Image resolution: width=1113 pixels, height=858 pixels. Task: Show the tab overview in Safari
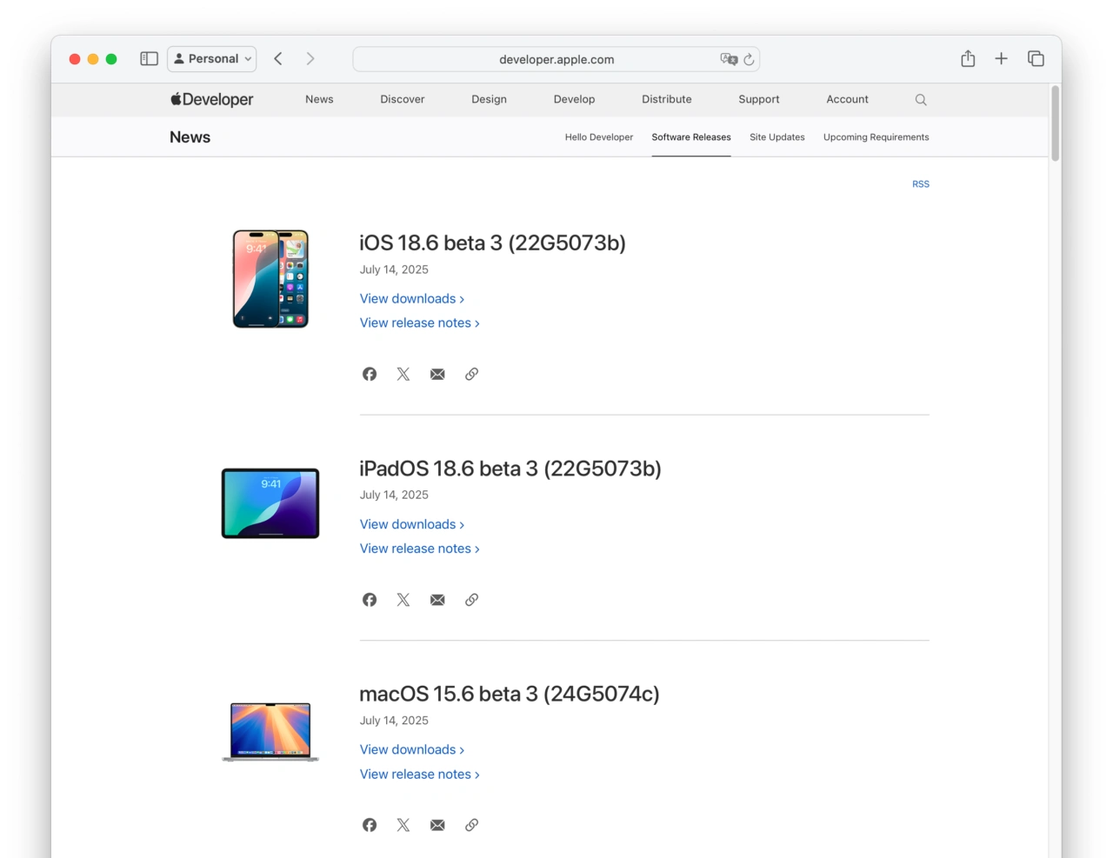[1036, 58]
